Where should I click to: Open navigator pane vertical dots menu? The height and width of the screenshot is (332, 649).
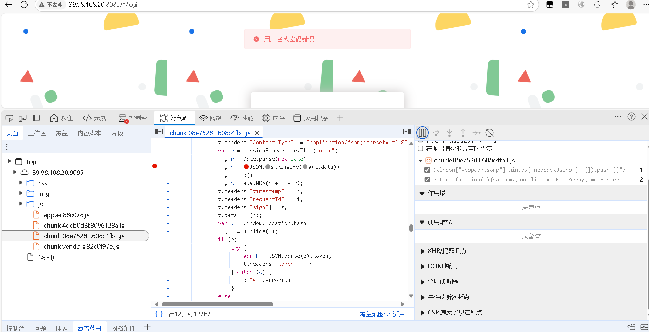7,147
